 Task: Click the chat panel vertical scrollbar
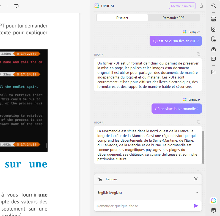203,147
